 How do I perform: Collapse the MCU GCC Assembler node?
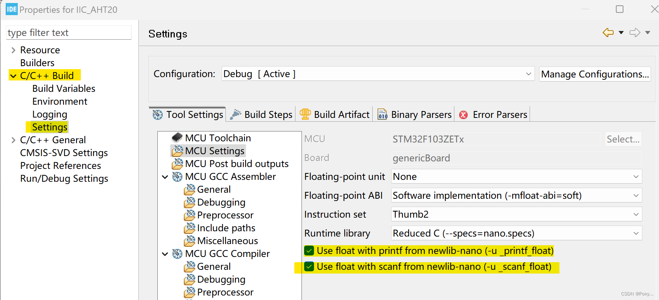click(165, 177)
